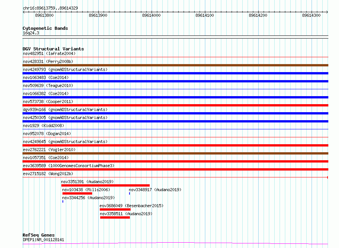Select the red bar of nsv3358511
The height and width of the screenshot is (248, 339).
pos(115,217)
